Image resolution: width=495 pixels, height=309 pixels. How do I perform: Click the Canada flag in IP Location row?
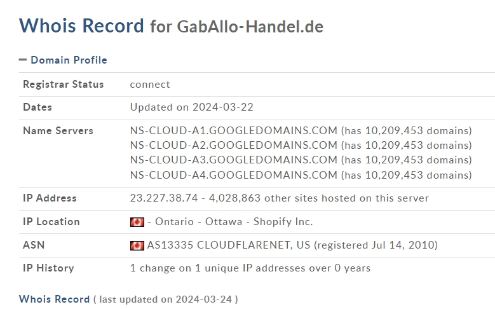[x=137, y=222]
